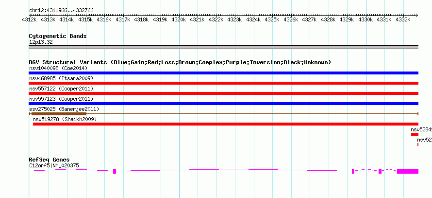Click the nsv557123 (Cooper2011) label
This screenshot has width=432, height=198.
pos(61,99)
